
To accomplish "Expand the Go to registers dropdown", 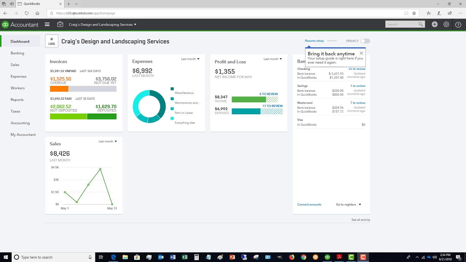I will (x=348, y=205).
